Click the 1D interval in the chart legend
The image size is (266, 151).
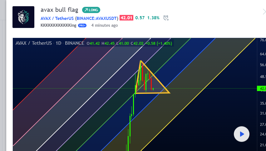click(58, 43)
